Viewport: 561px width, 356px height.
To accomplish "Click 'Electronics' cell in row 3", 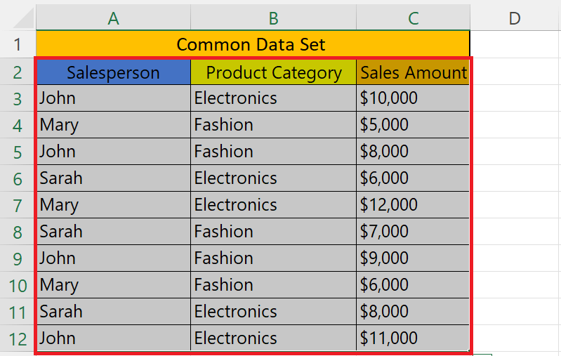I will pyautogui.click(x=273, y=98).
